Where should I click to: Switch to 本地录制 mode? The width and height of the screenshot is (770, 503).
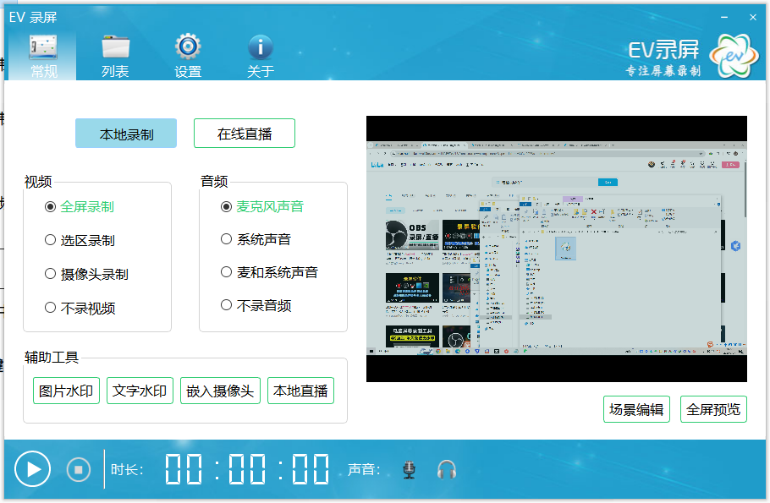coord(126,134)
